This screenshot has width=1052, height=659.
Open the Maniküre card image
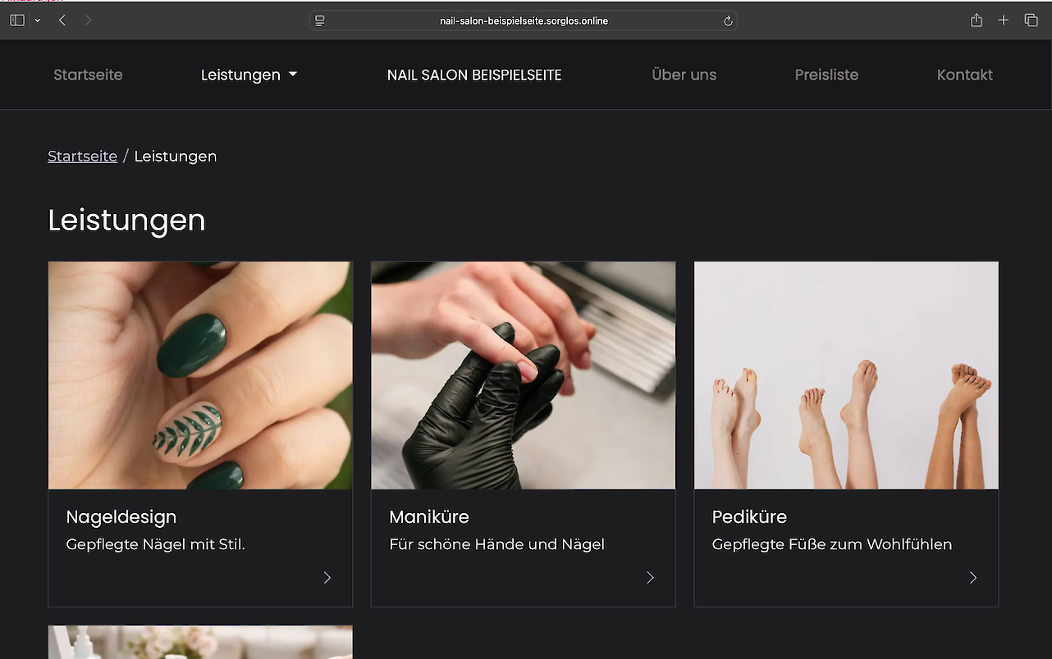tap(523, 375)
